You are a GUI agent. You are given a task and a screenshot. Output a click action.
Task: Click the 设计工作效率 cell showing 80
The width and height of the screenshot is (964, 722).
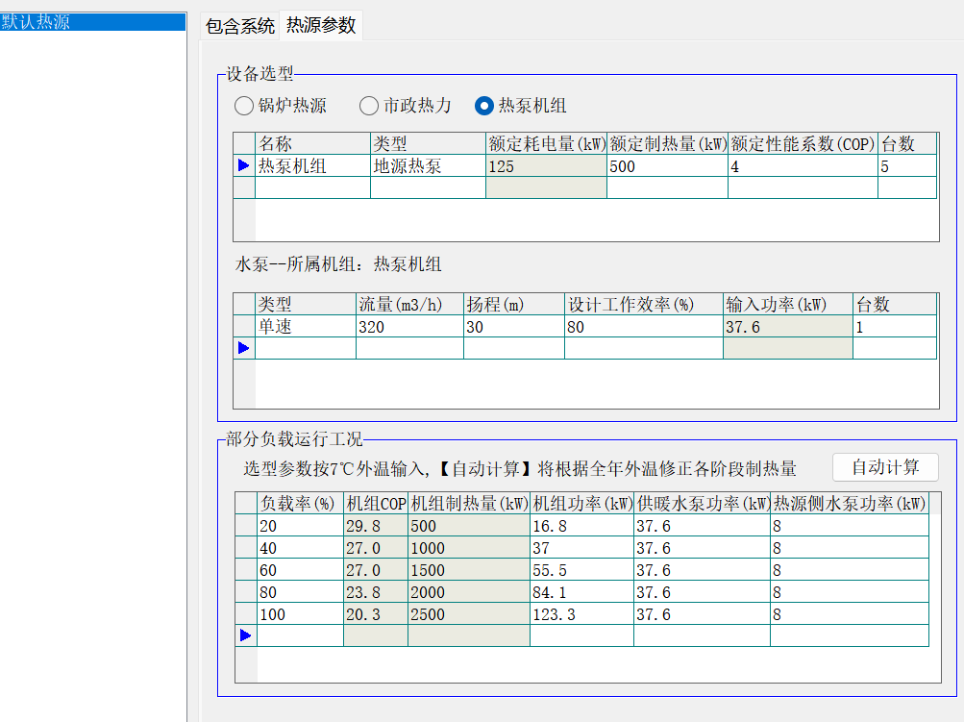642,327
